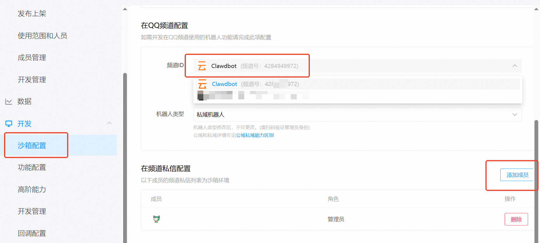Collapse the 开发 section chevron
This screenshot has width=540, height=243.
(x=109, y=123)
